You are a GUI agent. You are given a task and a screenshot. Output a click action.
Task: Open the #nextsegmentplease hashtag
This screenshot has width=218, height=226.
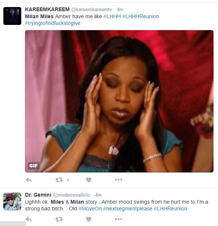tap(128, 209)
